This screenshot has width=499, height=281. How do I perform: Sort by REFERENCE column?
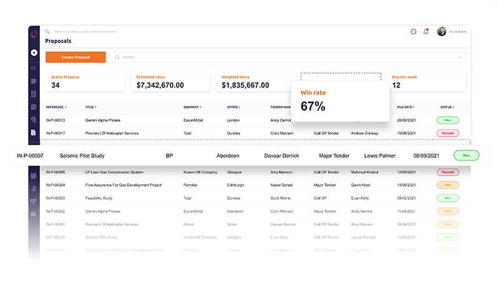pos(56,107)
